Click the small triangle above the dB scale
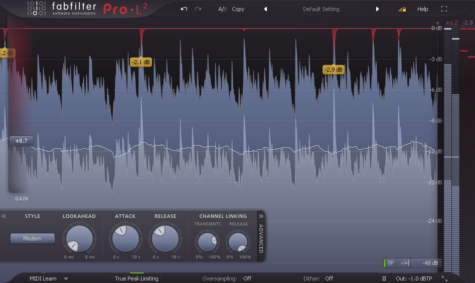Viewport: 475px width, 283px height. click(437, 23)
